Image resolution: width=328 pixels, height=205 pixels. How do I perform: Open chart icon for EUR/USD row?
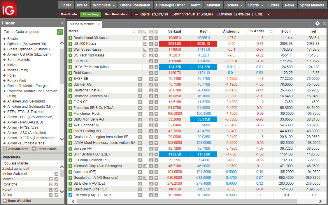151,61
